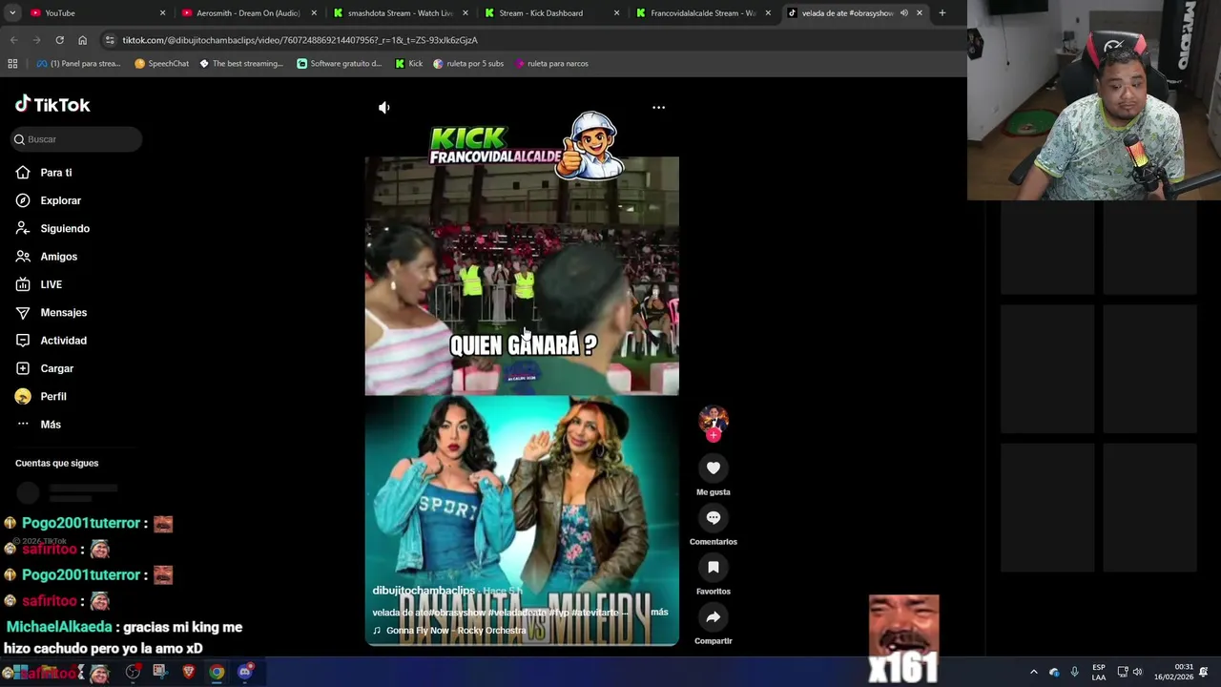Open the dibujitochambaclips profile link
Viewport: 1221px width, 687px height.
(424, 591)
